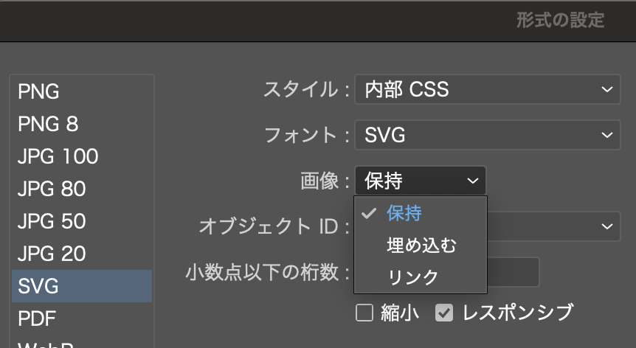Choose JPG 80 from format list
The height and width of the screenshot is (348, 636).
tap(81, 189)
